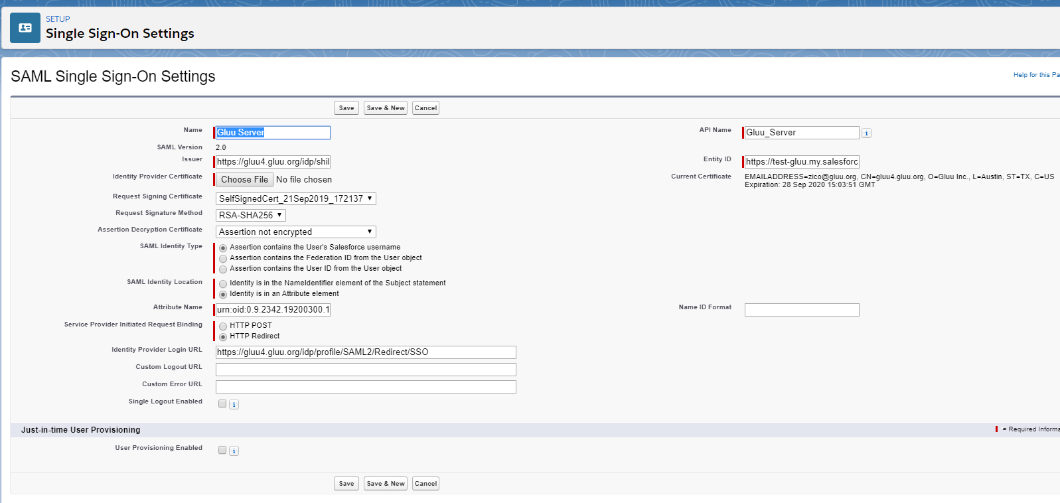Select Federation ID from User object option
This screenshot has width=1060, height=503.
pos(223,258)
